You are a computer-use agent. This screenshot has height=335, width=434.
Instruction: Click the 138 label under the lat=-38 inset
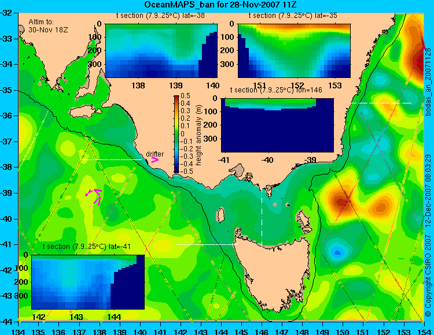[138, 85]
